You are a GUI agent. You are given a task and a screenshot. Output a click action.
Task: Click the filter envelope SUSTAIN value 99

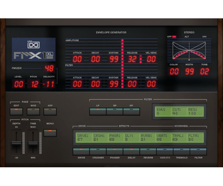114,84
